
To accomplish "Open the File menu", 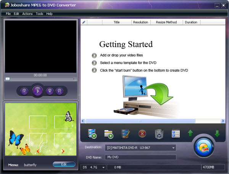I will (x=8, y=14).
